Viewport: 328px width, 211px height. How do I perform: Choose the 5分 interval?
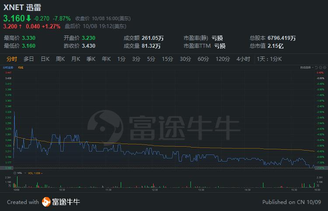tap(151, 59)
